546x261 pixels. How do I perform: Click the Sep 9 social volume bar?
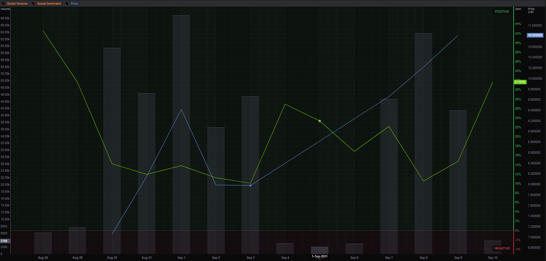[458, 182]
